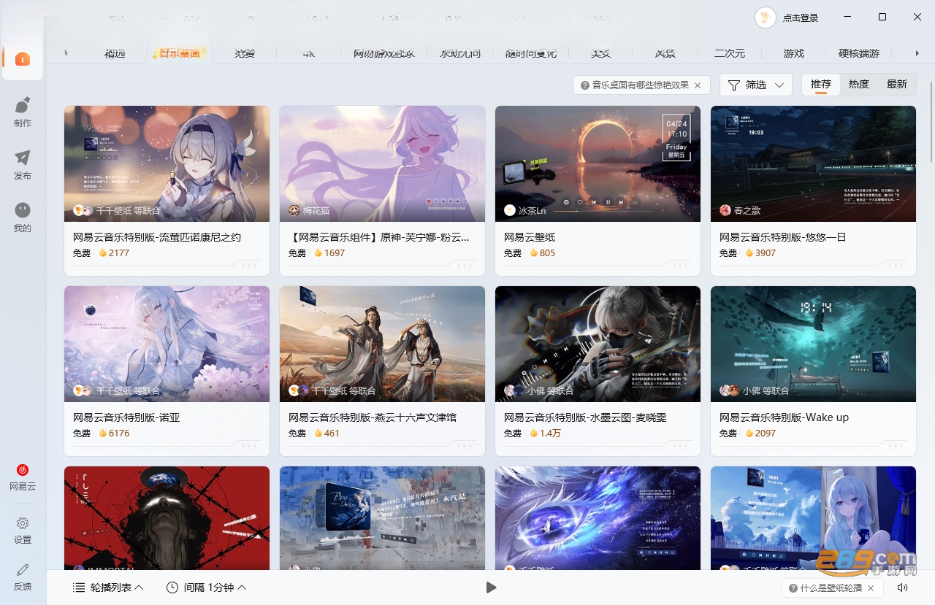Click the 冰茶Ln author name
Viewport: 935px width, 605px height.
533,210
